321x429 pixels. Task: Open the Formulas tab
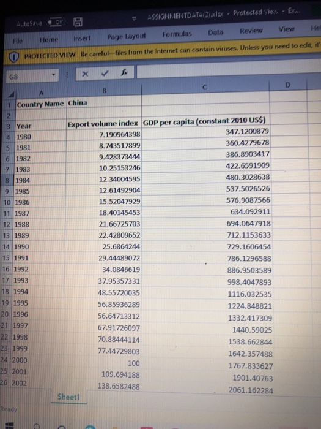177,34
